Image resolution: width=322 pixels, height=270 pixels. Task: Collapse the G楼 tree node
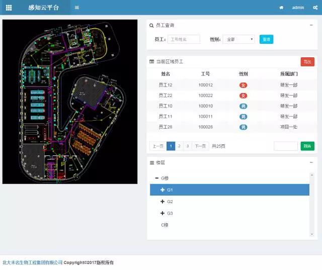tap(157, 178)
